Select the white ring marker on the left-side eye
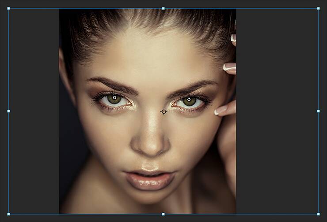This screenshot has height=222, width=327. [114, 97]
